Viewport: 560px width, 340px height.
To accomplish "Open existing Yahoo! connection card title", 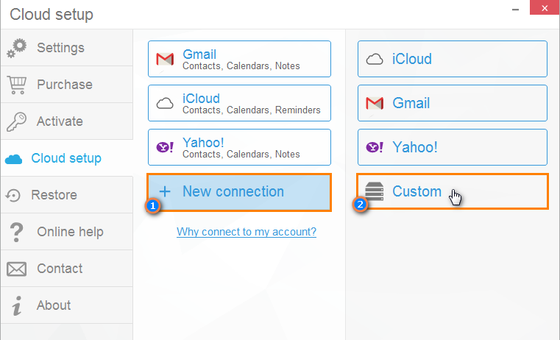I will click(203, 143).
